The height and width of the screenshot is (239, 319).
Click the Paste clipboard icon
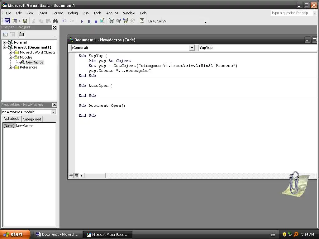pyautogui.click(x=48, y=21)
